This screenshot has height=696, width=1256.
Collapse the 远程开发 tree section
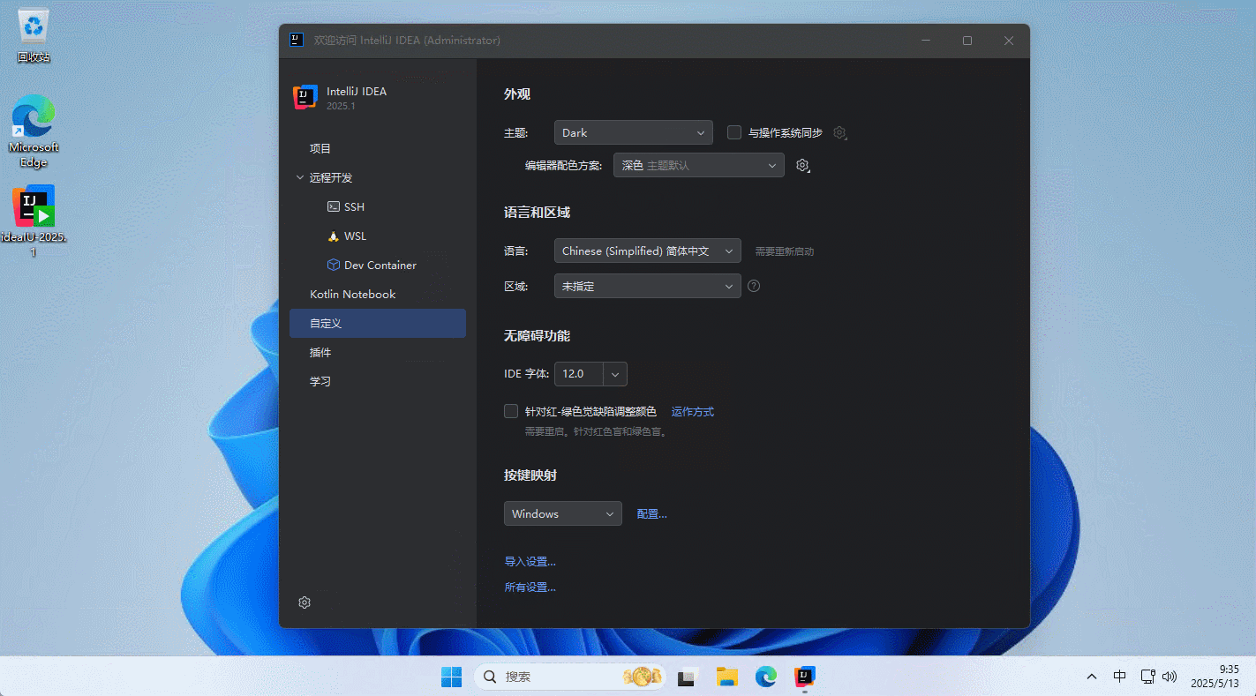click(300, 178)
